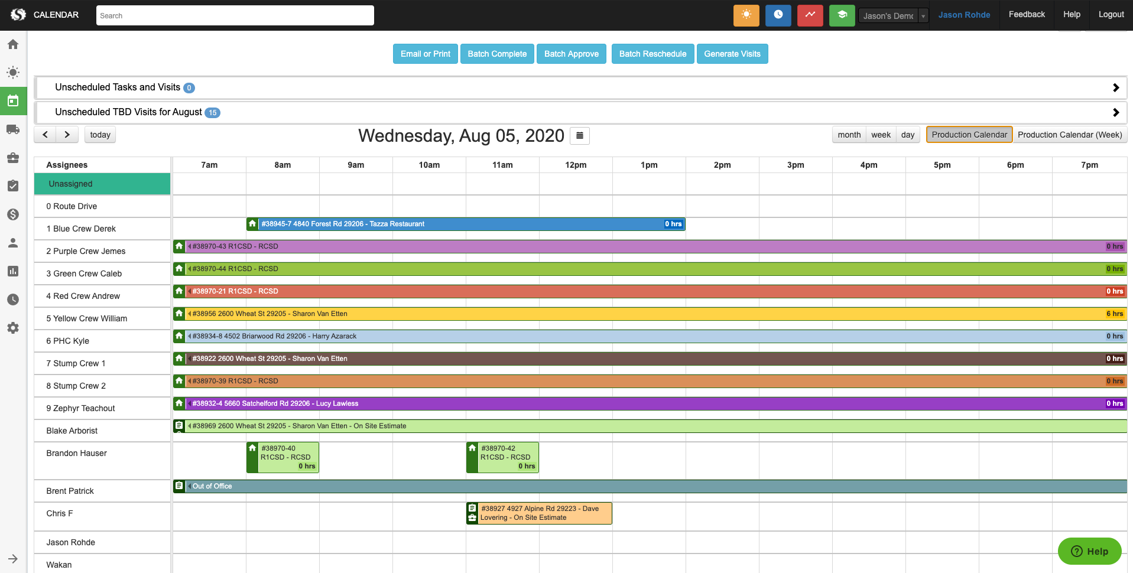Open the green graduation cap icon in header
Screen dimensions: 1133x573
842,15
